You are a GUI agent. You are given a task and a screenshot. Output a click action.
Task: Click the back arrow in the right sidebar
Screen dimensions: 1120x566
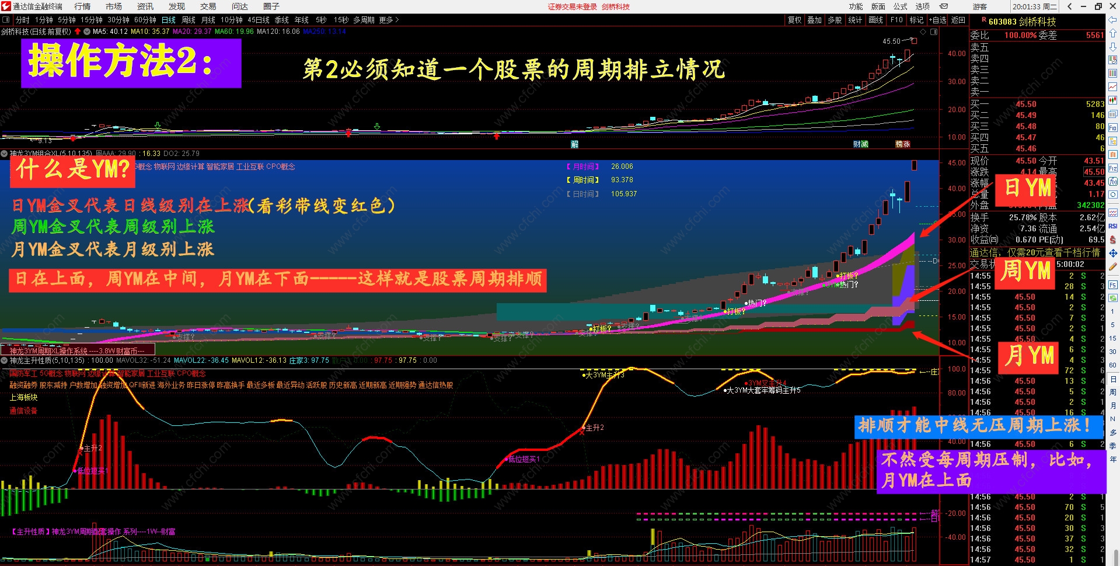pos(1113,20)
